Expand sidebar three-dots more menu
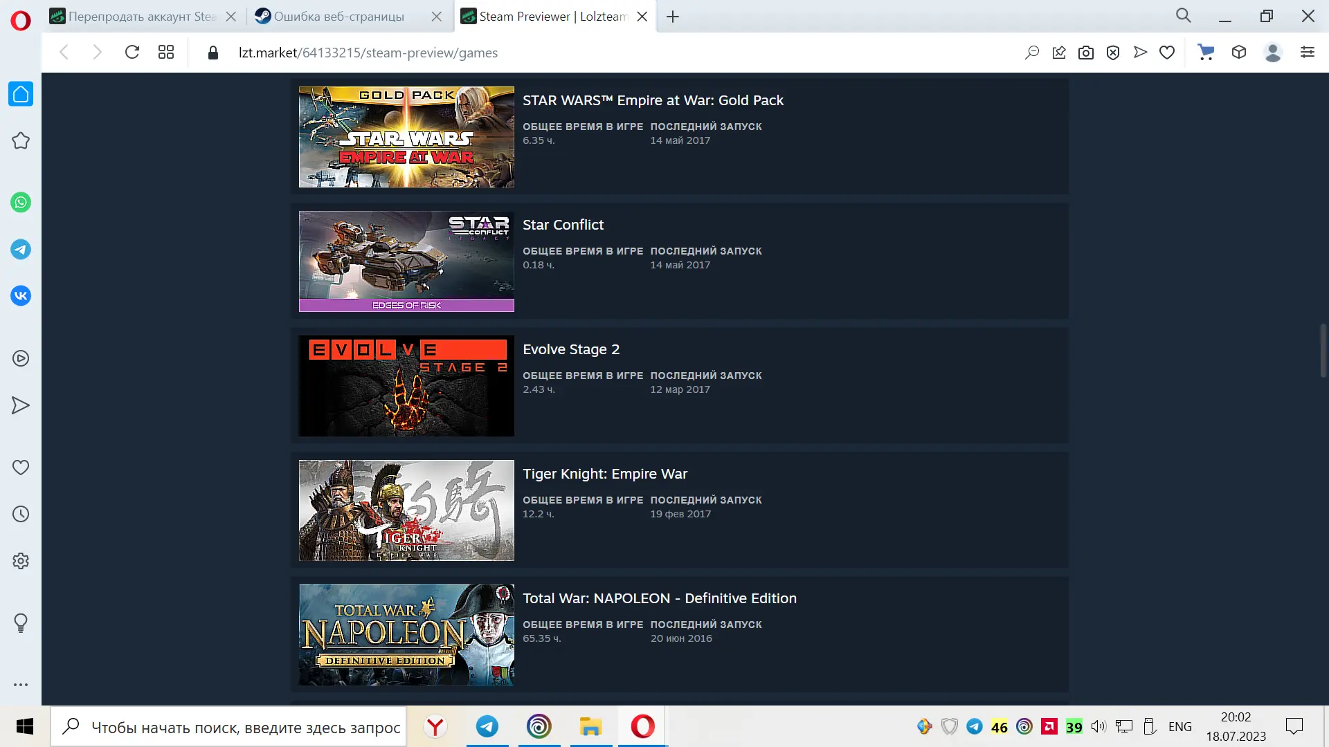The width and height of the screenshot is (1329, 747). [x=21, y=685]
